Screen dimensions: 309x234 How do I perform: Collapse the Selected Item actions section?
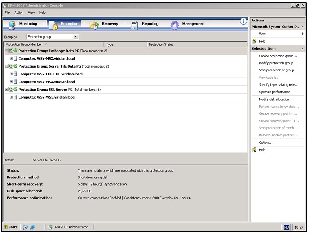click(x=303, y=49)
